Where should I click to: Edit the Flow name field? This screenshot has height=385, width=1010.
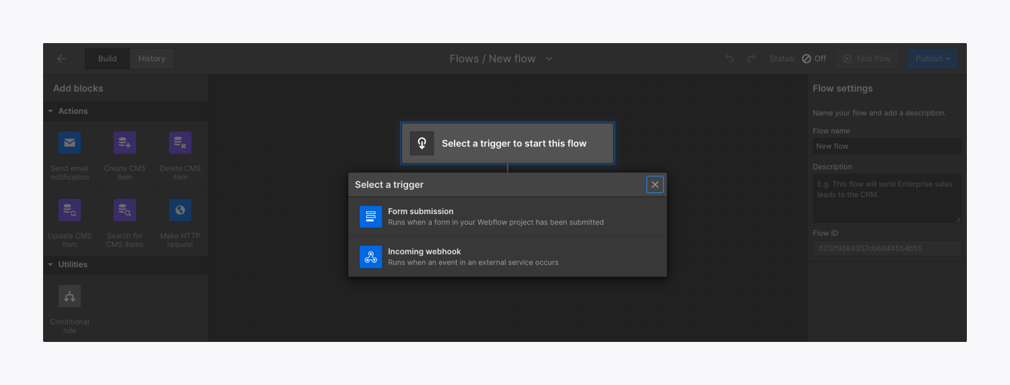[x=887, y=146]
